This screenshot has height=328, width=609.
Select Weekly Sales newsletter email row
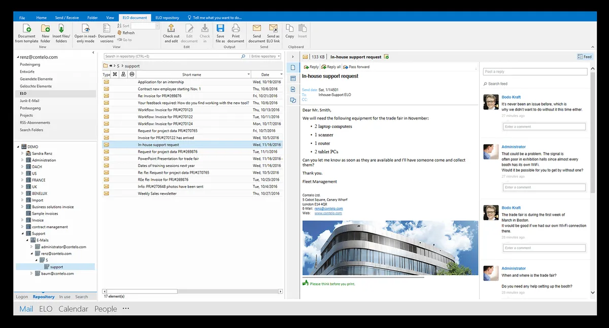192,193
